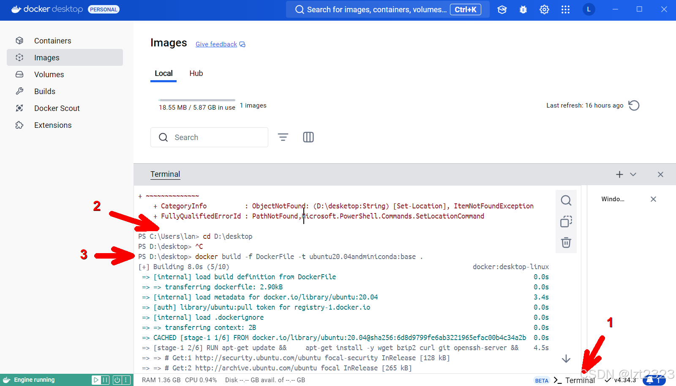
Task: Close the Terminal panel
Action: pyautogui.click(x=660, y=174)
